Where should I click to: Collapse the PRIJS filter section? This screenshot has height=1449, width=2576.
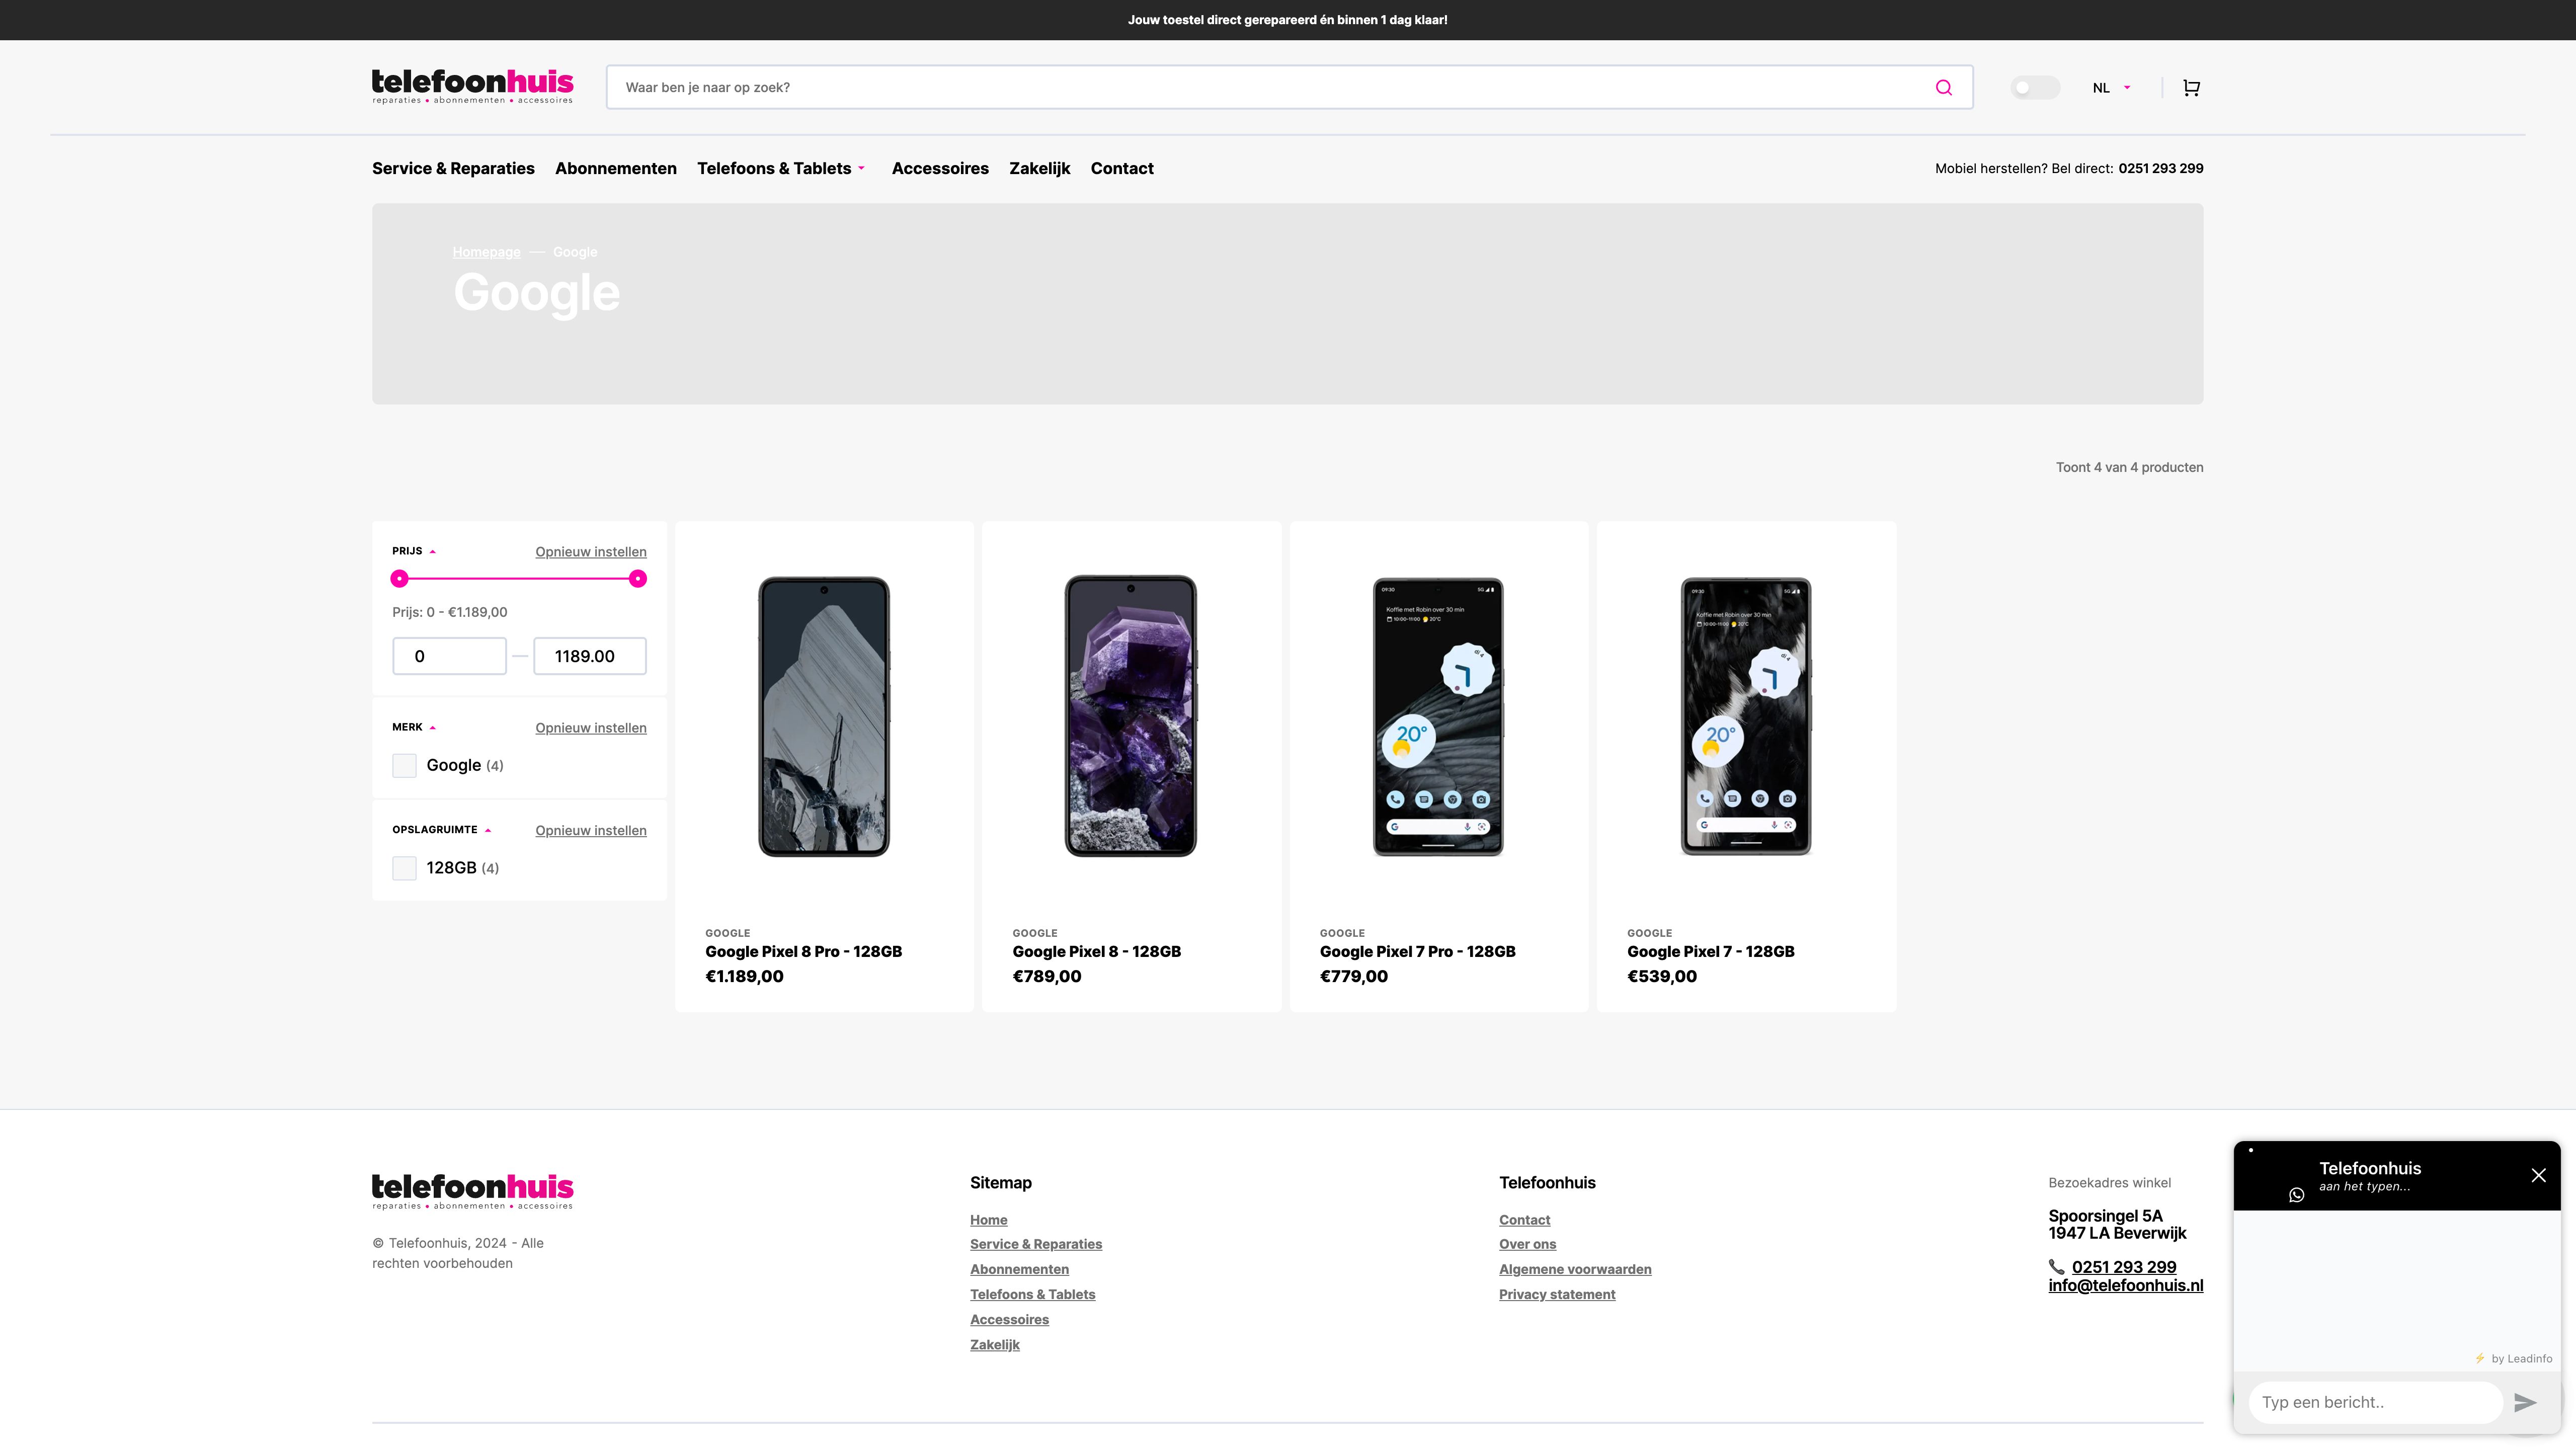tap(432, 550)
